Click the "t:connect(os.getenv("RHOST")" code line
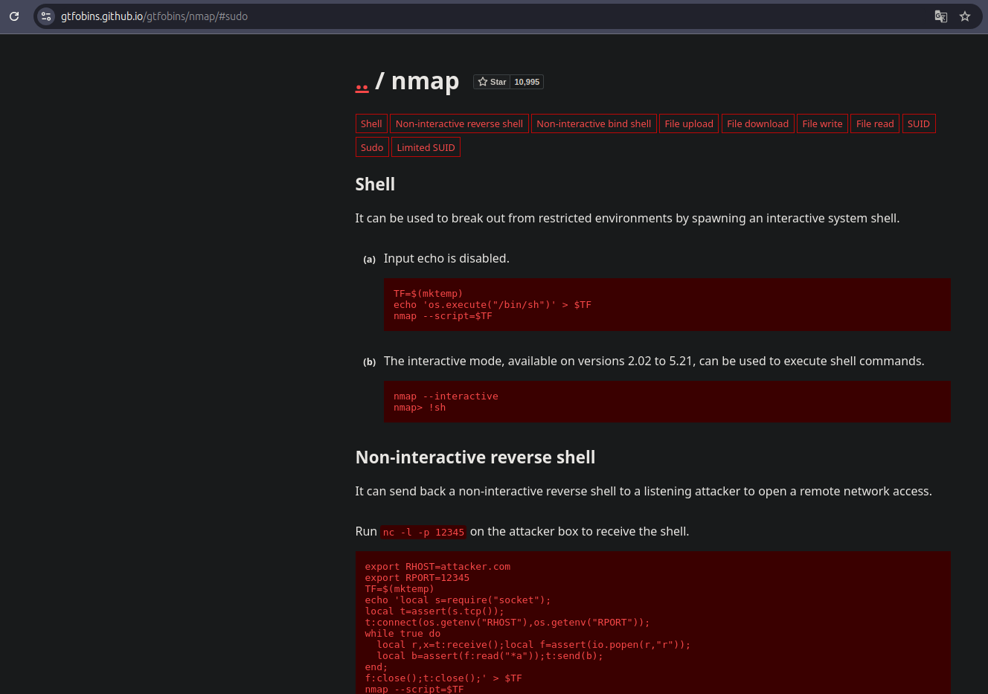 (507, 623)
